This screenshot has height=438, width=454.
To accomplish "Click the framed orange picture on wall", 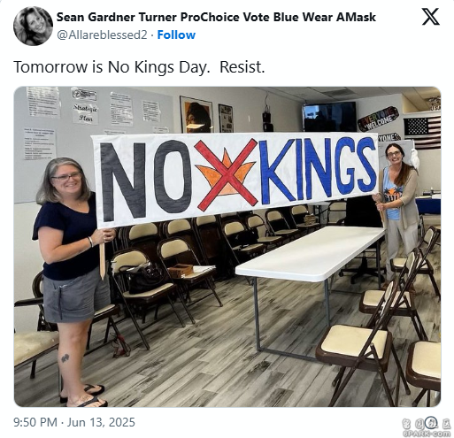I will pos(196,115).
